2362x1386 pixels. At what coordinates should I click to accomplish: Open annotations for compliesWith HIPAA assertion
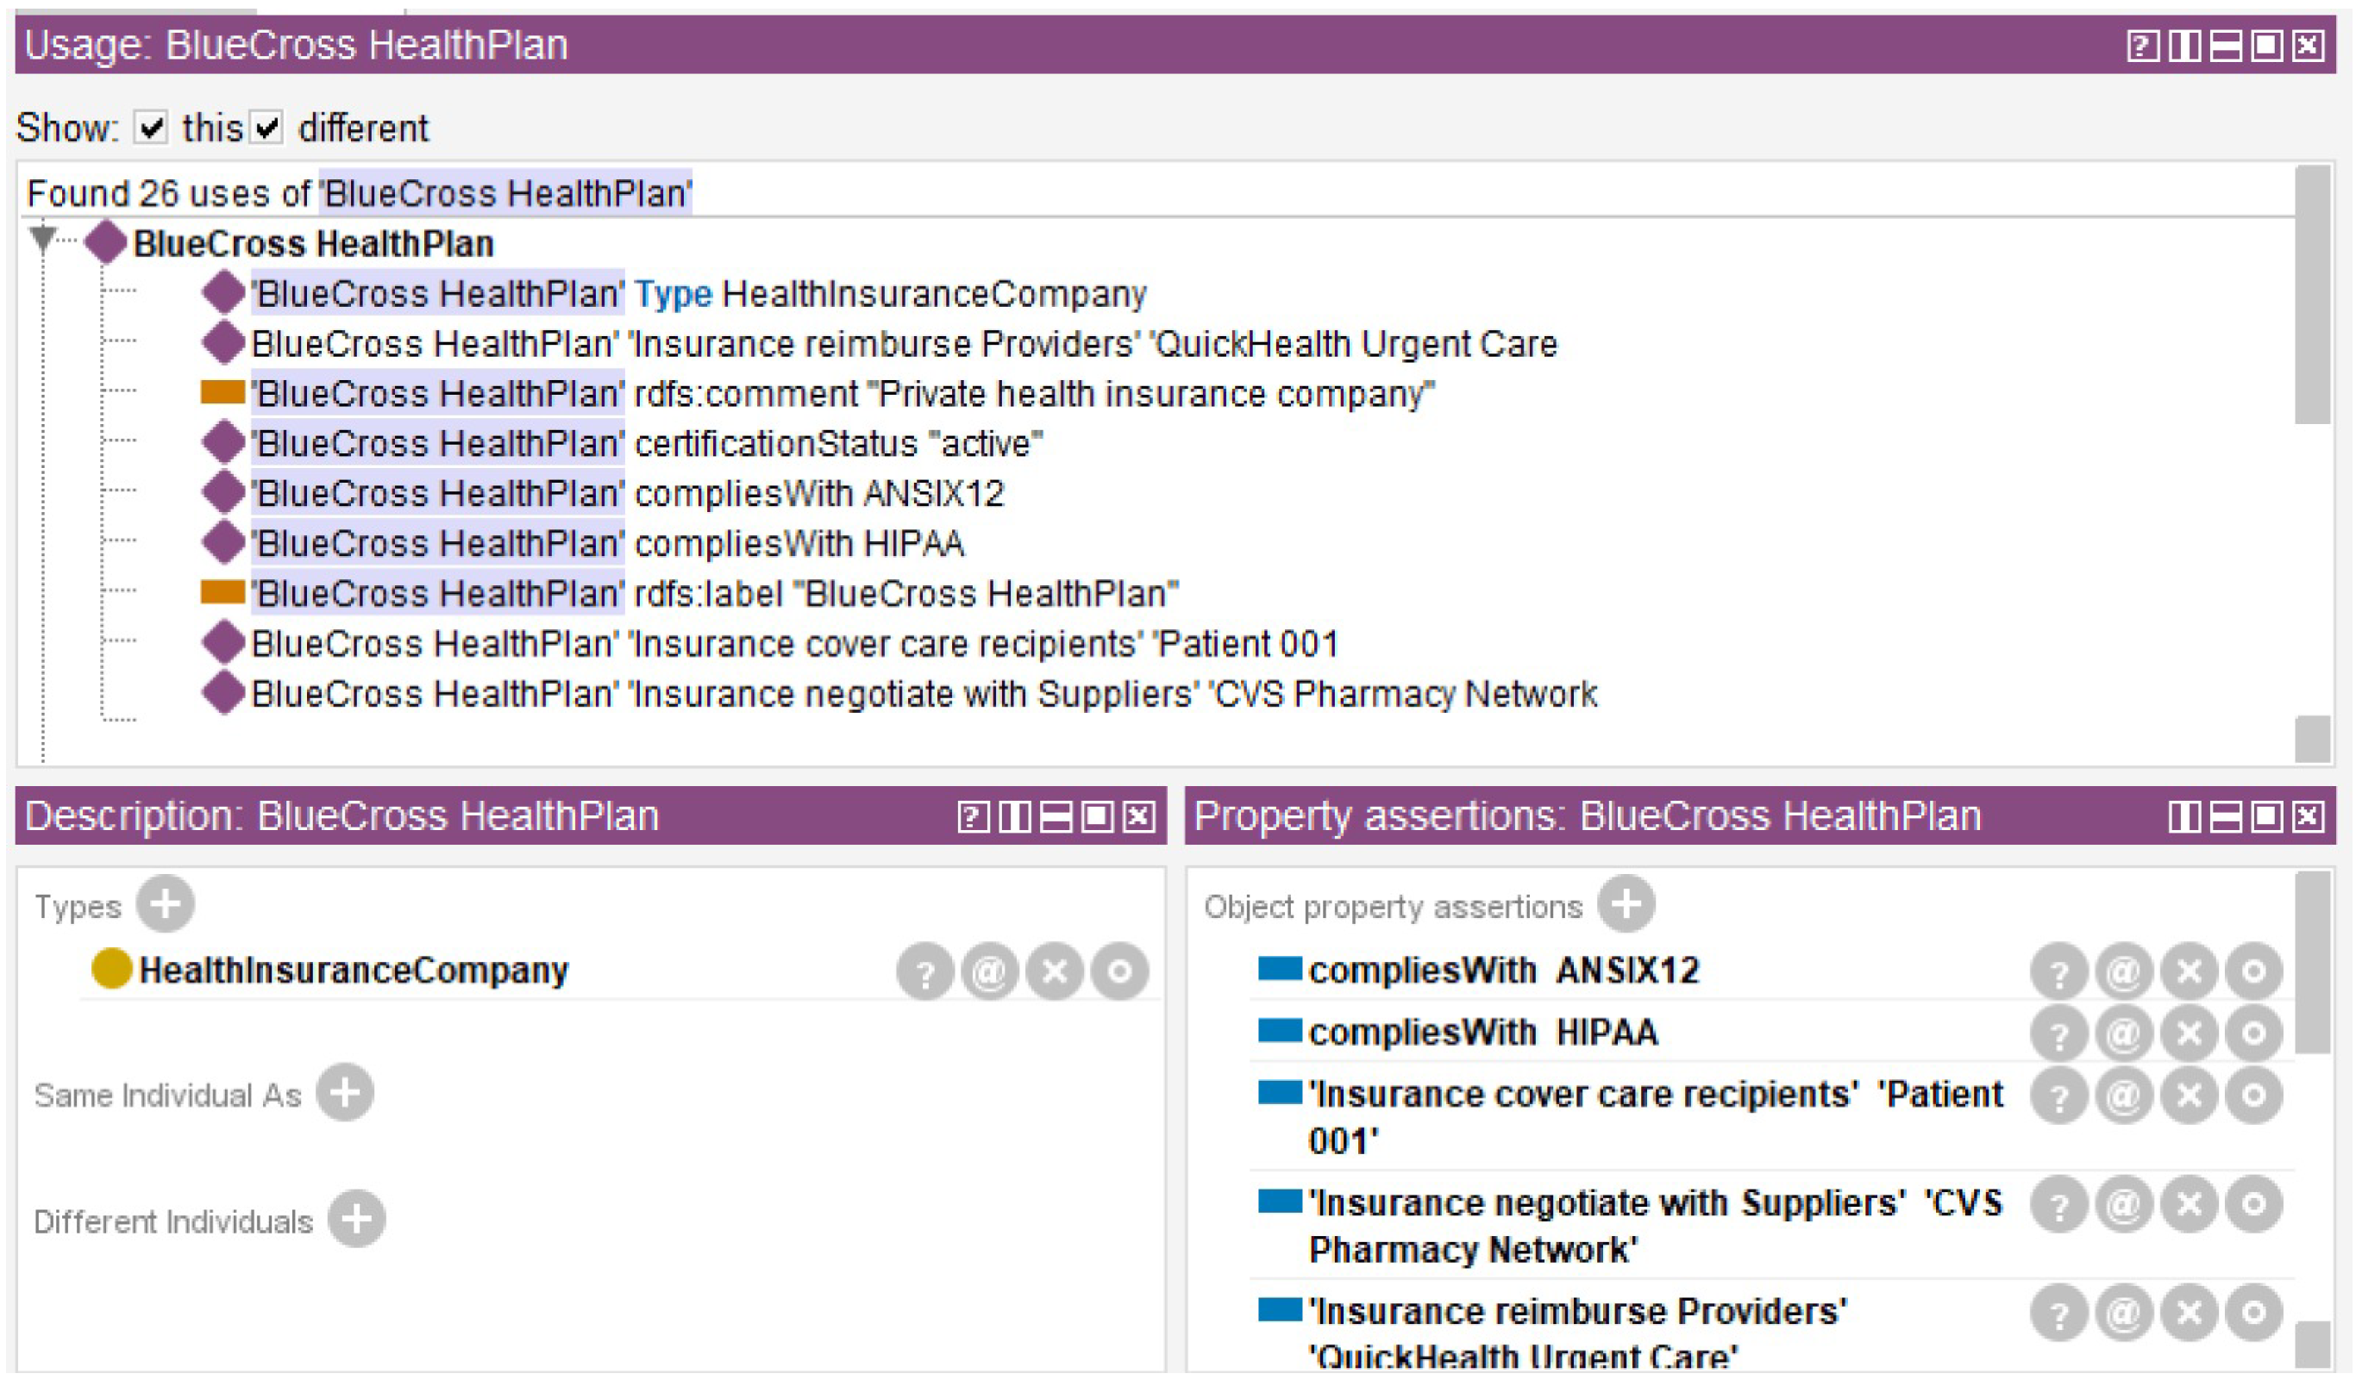pyautogui.click(x=2124, y=1034)
